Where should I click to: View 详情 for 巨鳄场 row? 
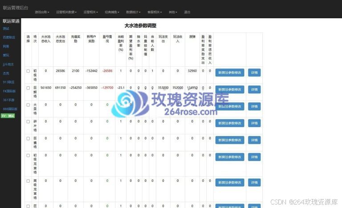point(254,90)
